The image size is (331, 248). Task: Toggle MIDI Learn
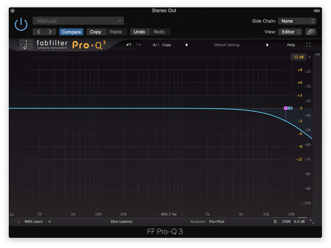tap(34, 222)
